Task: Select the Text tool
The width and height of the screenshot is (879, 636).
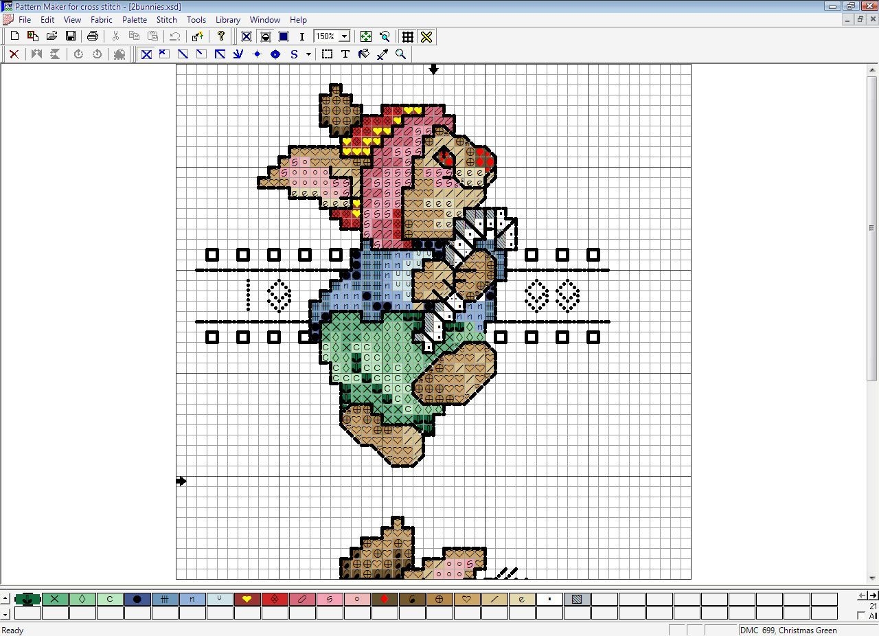Action: coord(345,54)
